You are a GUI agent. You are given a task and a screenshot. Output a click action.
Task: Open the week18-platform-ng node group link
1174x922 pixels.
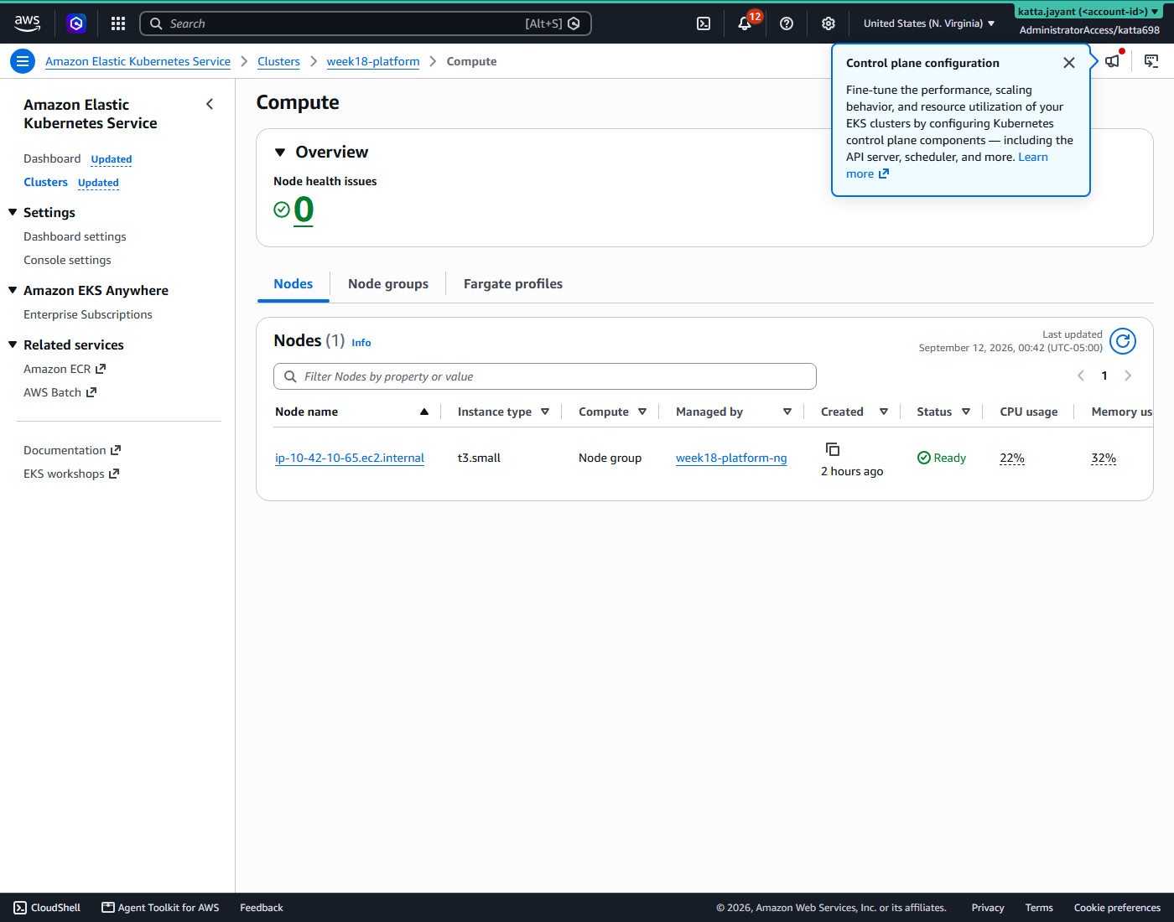tap(731, 458)
